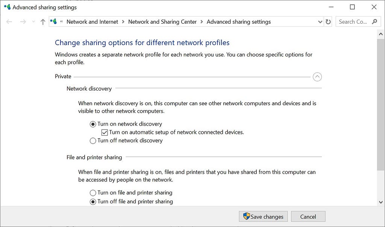Click scrollbar down arrow

coord(381,202)
